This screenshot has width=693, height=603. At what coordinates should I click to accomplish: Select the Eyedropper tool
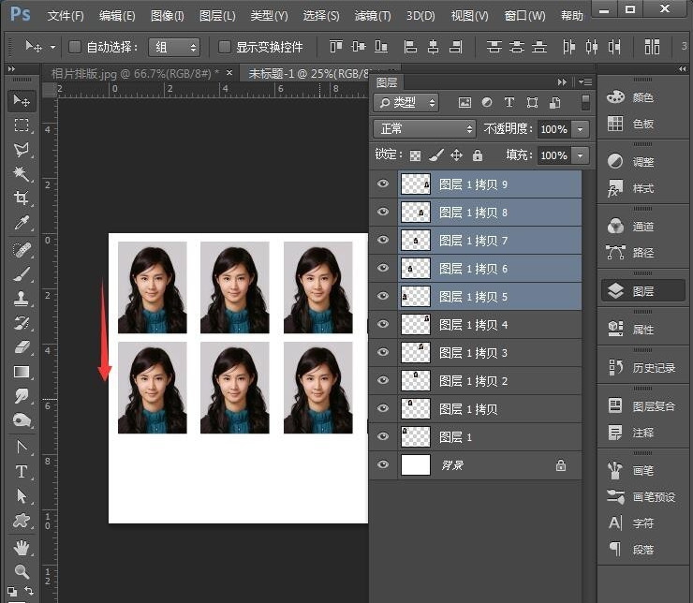[x=22, y=223]
